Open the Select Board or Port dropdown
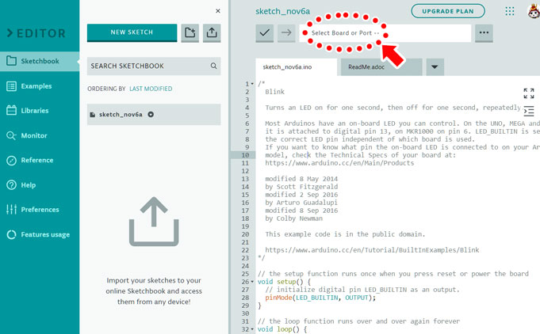Image resolution: width=540 pixels, height=334 pixels. coord(385,33)
